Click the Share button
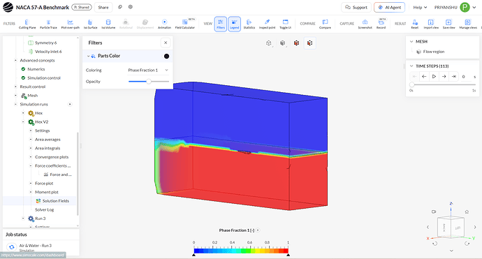Viewport: 482px width, 259px height. 103,8
